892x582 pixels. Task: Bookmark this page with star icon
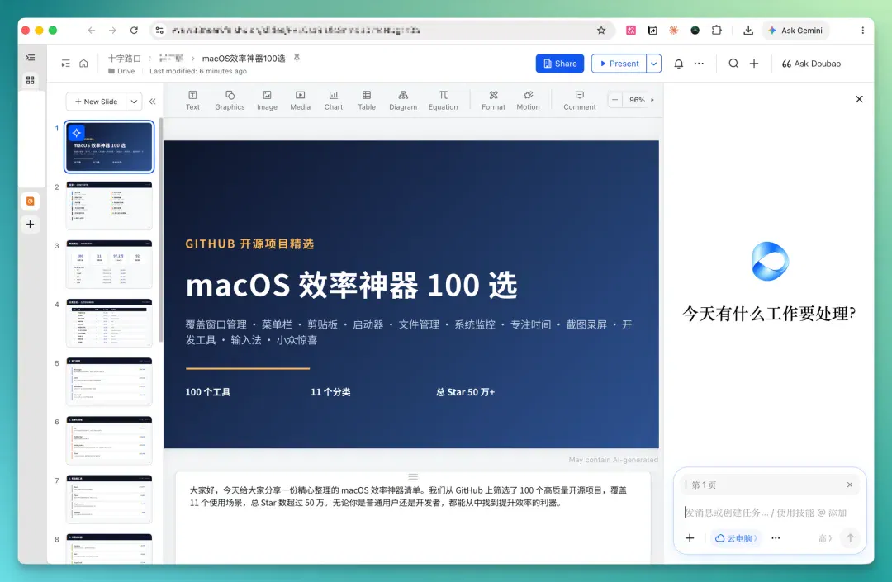(x=601, y=30)
